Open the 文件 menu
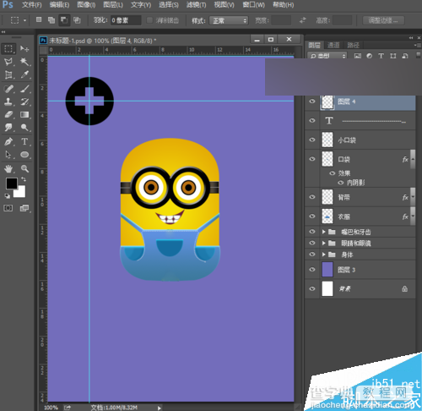Screen dimensions: 422x411 (31, 5)
